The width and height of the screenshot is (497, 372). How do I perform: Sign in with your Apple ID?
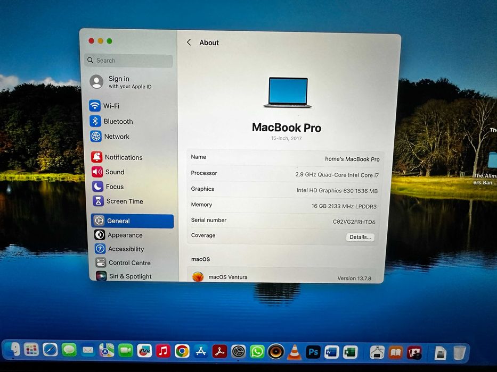(x=120, y=82)
